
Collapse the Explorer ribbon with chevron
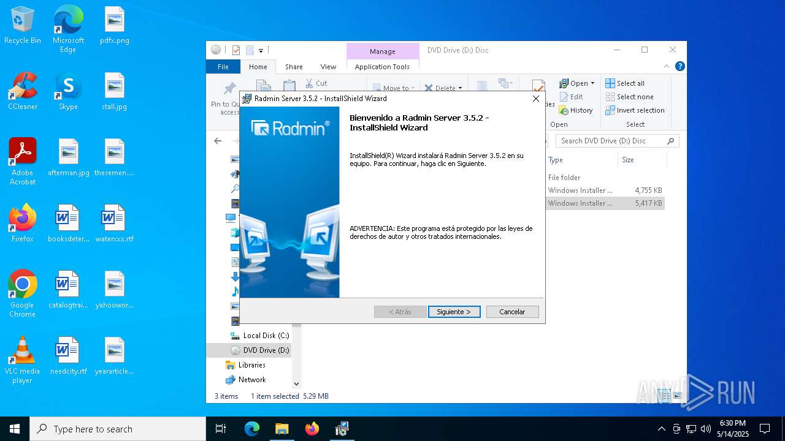pyautogui.click(x=667, y=66)
